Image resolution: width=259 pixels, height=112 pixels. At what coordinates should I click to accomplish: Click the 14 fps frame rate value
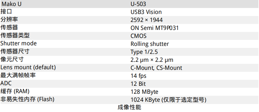[x=138, y=76]
